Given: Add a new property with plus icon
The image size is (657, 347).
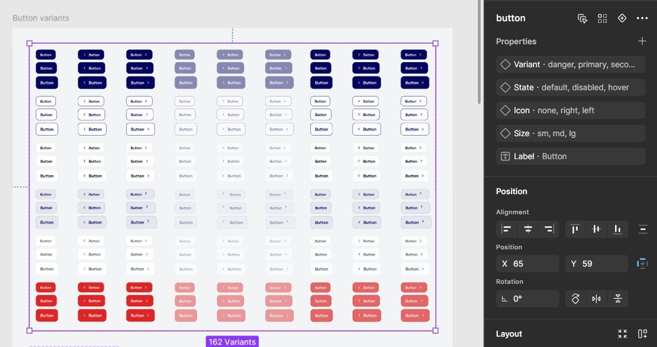Looking at the screenshot, I should [642, 41].
